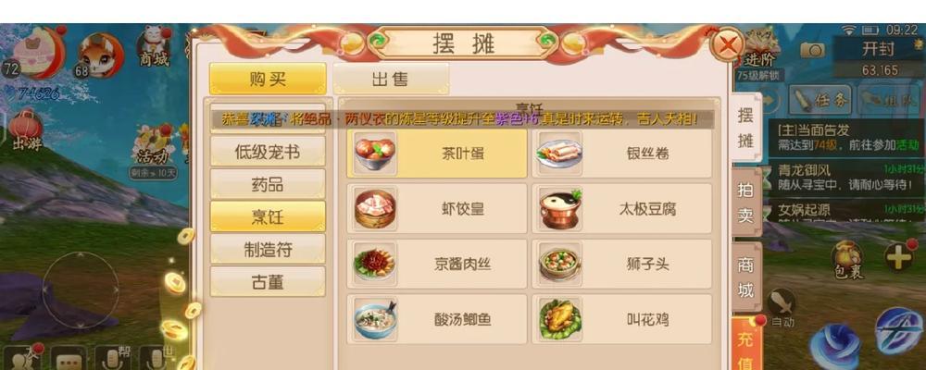926x370 pixels.
Task: Select the 太极豆腐 dish
Action: (622, 209)
